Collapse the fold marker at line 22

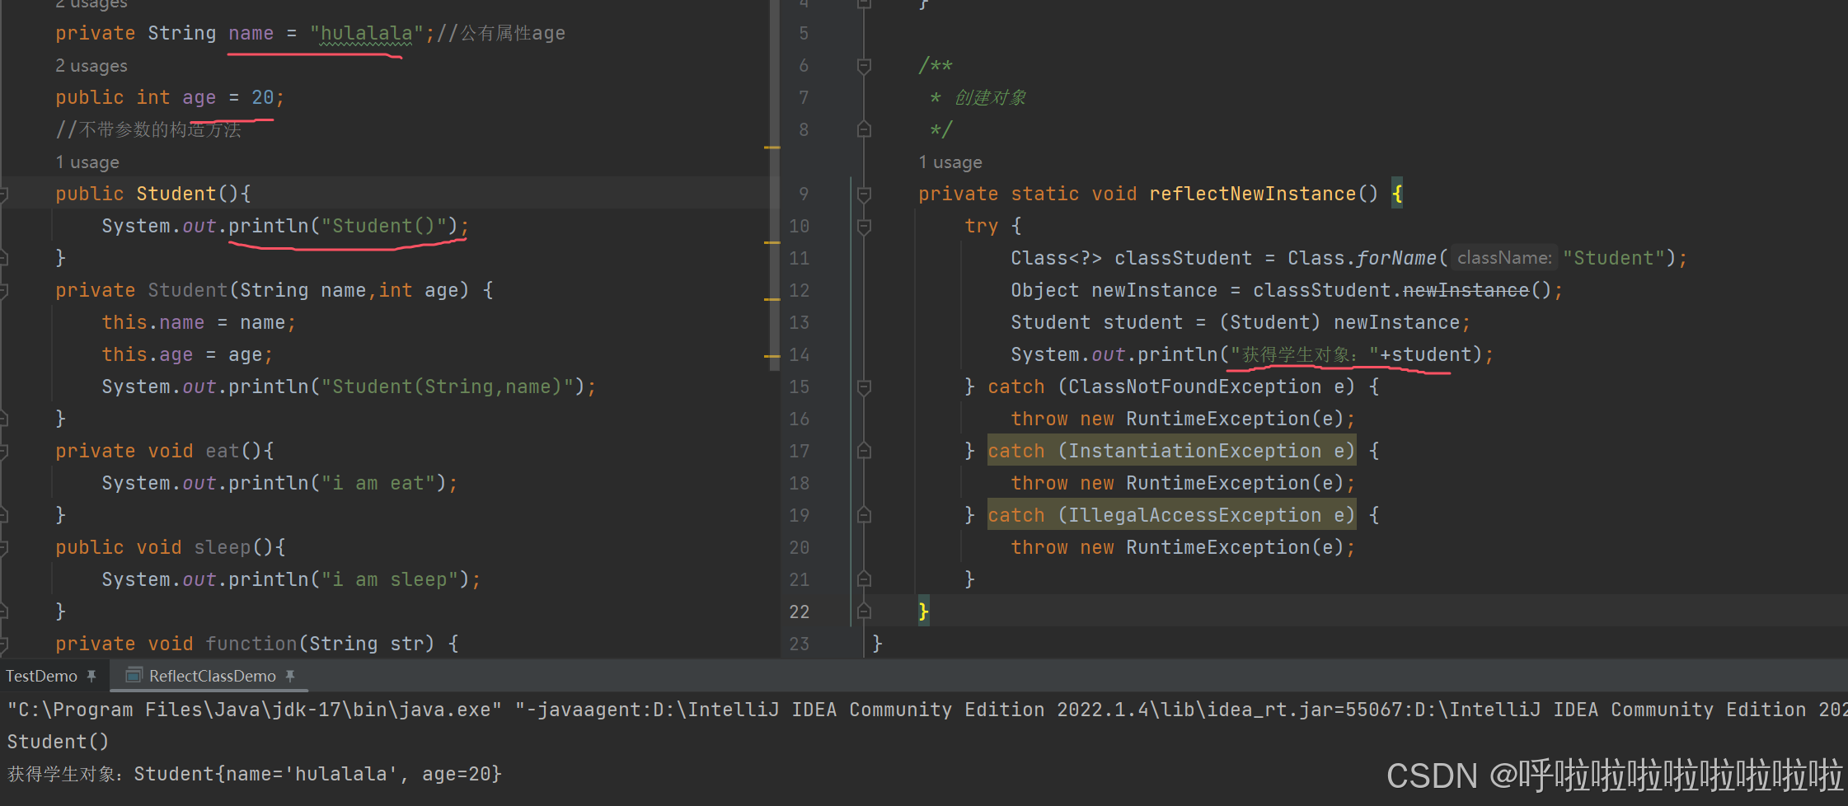(864, 611)
